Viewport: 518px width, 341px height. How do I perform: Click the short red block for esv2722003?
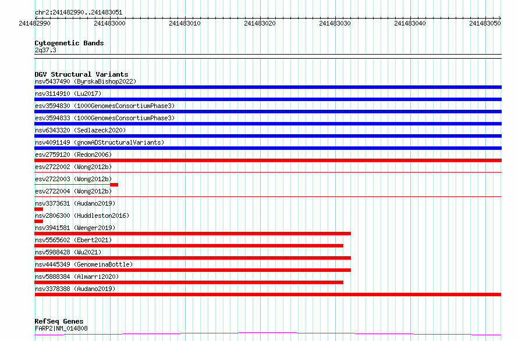tap(114, 185)
